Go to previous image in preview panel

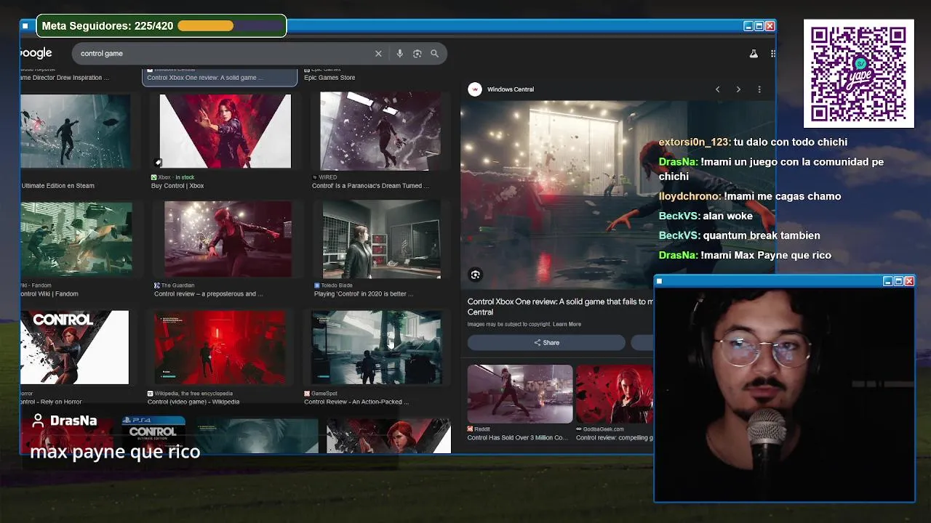(717, 89)
